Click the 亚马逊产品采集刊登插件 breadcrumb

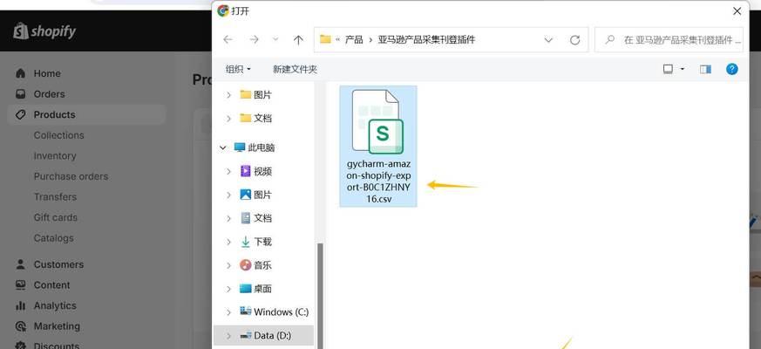426,40
